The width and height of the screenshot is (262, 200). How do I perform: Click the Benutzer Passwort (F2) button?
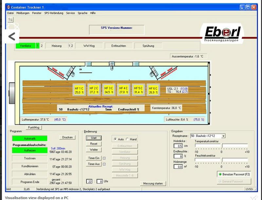click(234, 174)
